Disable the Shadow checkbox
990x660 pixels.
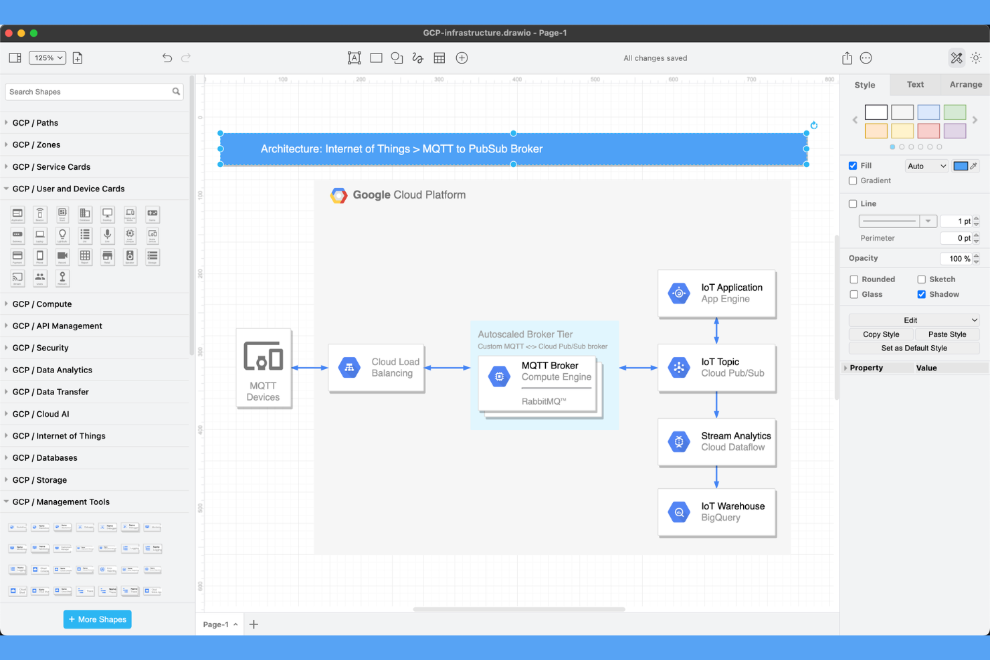921,295
